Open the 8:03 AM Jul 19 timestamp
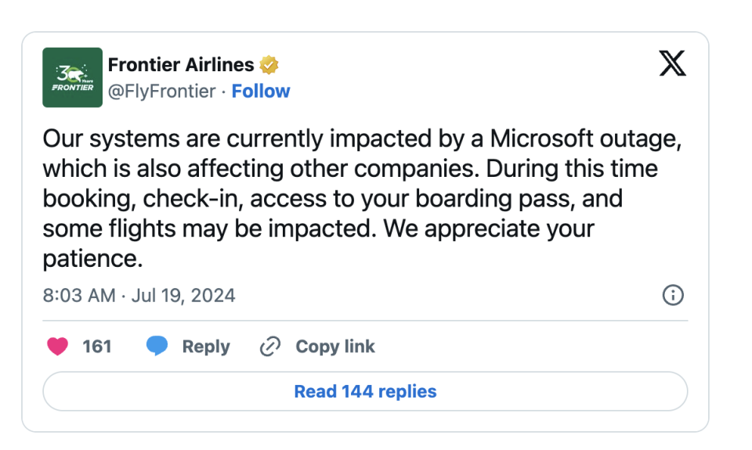The width and height of the screenshot is (752, 450). point(139,296)
